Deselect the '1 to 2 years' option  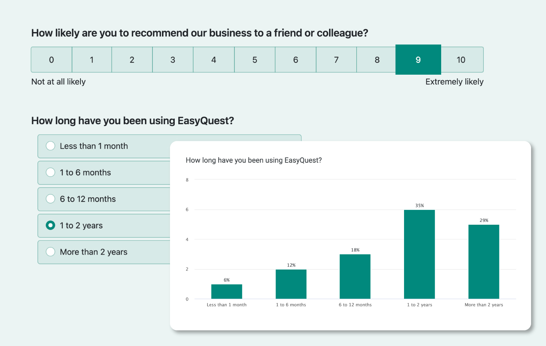(x=51, y=225)
